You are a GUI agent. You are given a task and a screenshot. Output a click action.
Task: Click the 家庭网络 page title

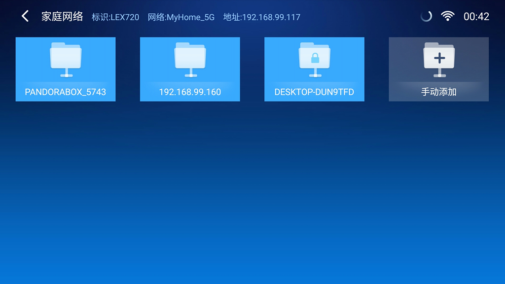click(62, 16)
